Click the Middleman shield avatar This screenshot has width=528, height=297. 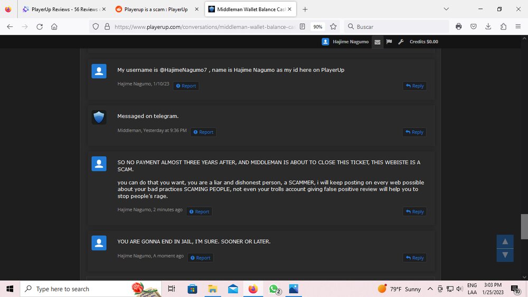[99, 118]
